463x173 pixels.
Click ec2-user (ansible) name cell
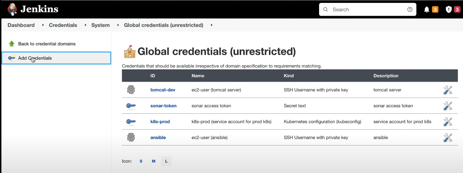209,137
